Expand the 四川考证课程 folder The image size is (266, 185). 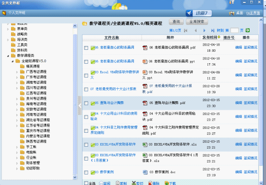(x=17, y=88)
